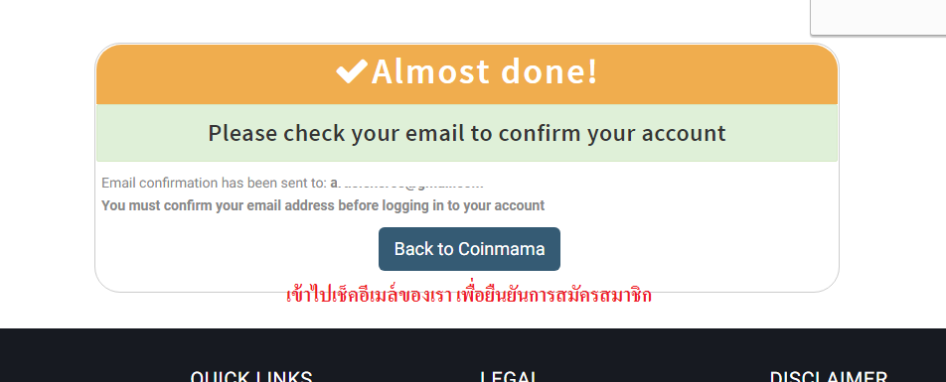Click the green check your email banner
The height and width of the screenshot is (382, 946).
(467, 133)
